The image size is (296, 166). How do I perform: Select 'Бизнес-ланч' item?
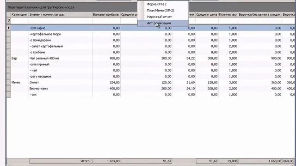(38, 89)
